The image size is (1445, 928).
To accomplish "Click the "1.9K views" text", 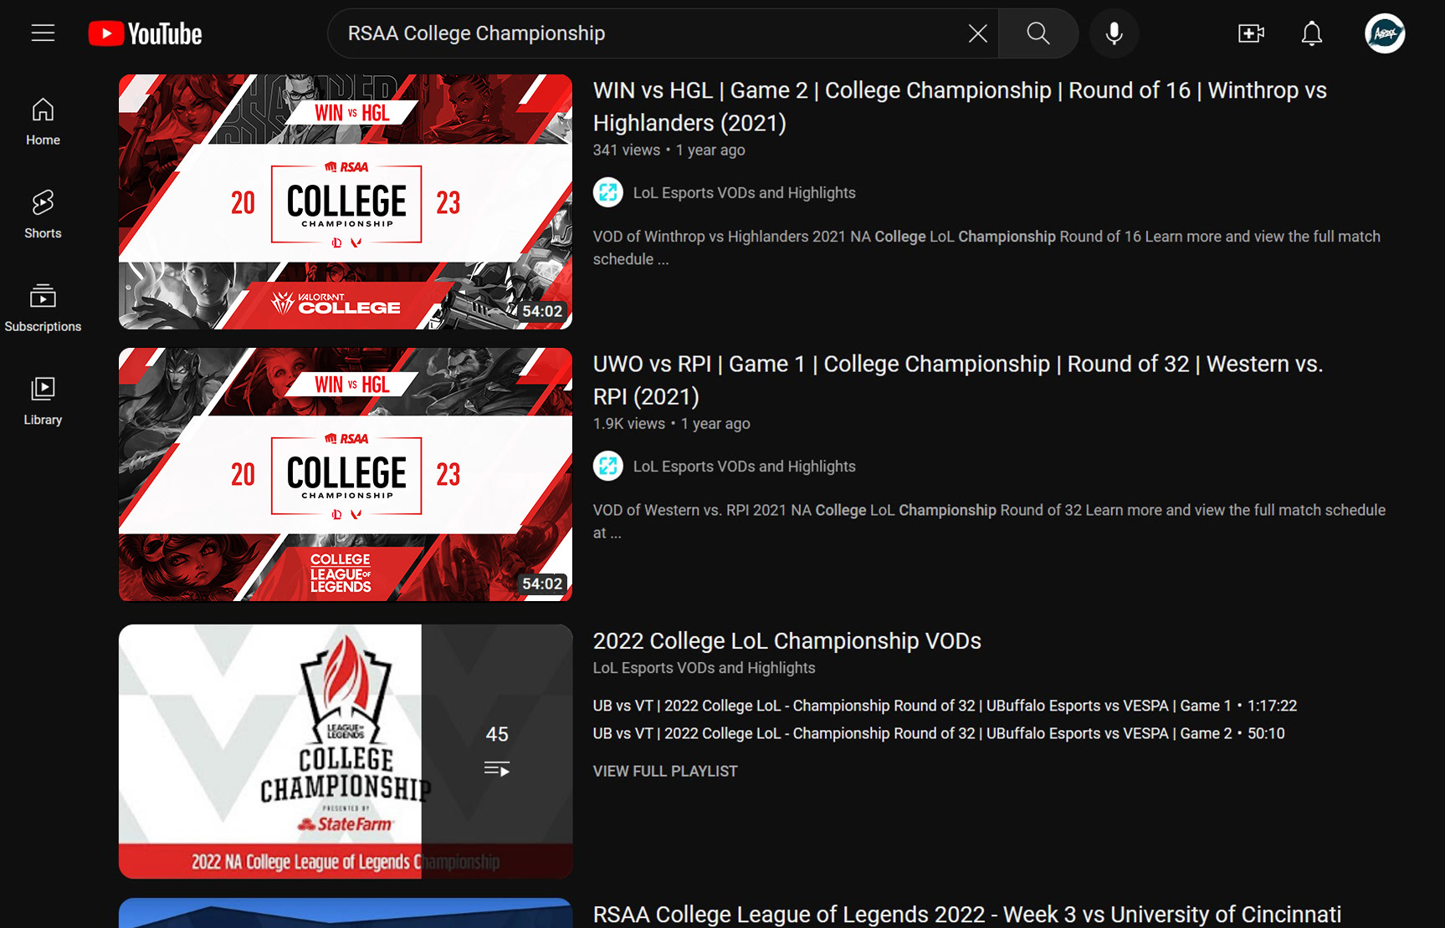I will click(x=629, y=424).
